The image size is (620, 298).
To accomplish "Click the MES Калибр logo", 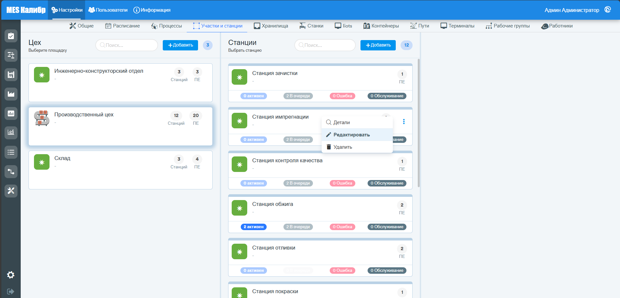I will coord(26,10).
